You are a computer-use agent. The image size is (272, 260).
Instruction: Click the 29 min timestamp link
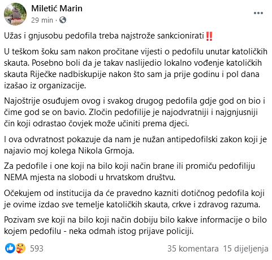42,20
